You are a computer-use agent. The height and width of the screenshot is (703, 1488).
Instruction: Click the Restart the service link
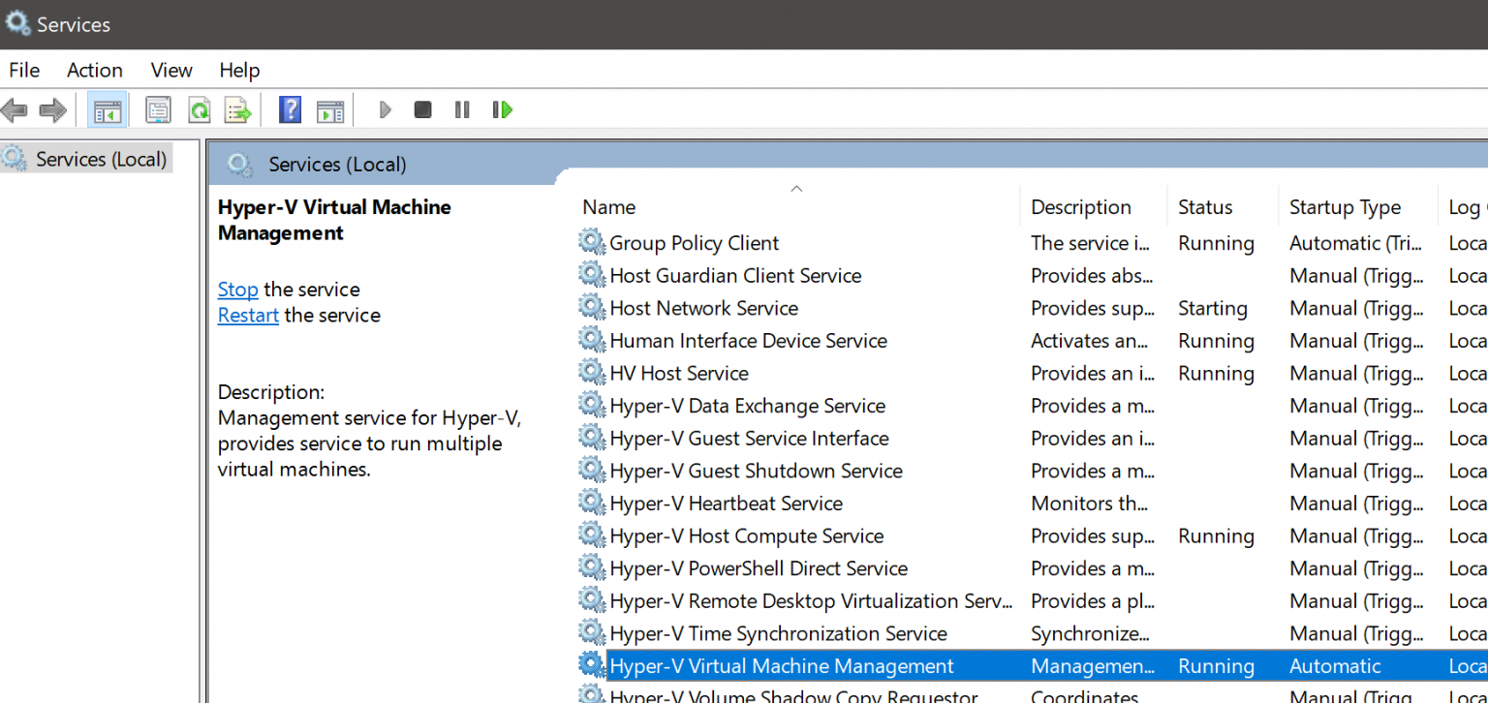pos(248,315)
